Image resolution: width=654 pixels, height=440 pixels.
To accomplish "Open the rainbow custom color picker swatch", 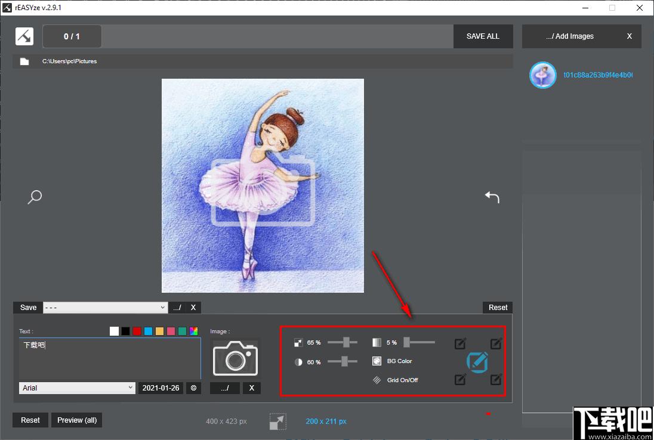I will coord(193,331).
